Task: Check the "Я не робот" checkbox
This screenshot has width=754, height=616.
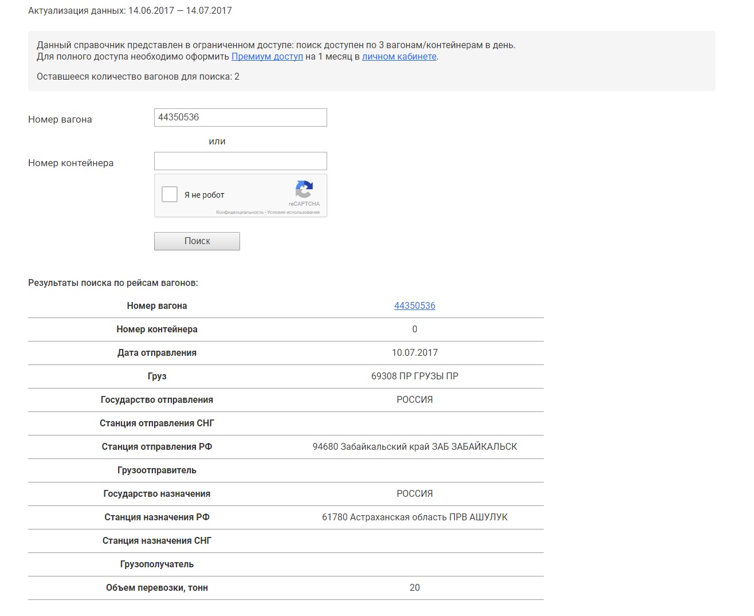Action: [170, 195]
